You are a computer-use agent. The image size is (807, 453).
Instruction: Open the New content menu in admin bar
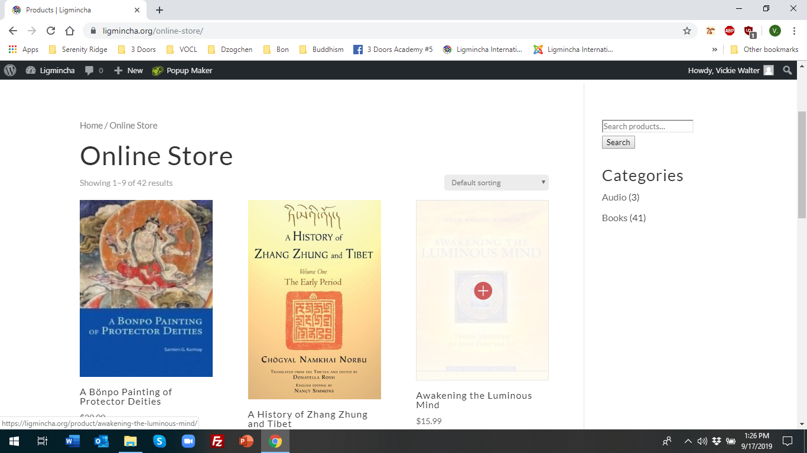click(x=129, y=70)
